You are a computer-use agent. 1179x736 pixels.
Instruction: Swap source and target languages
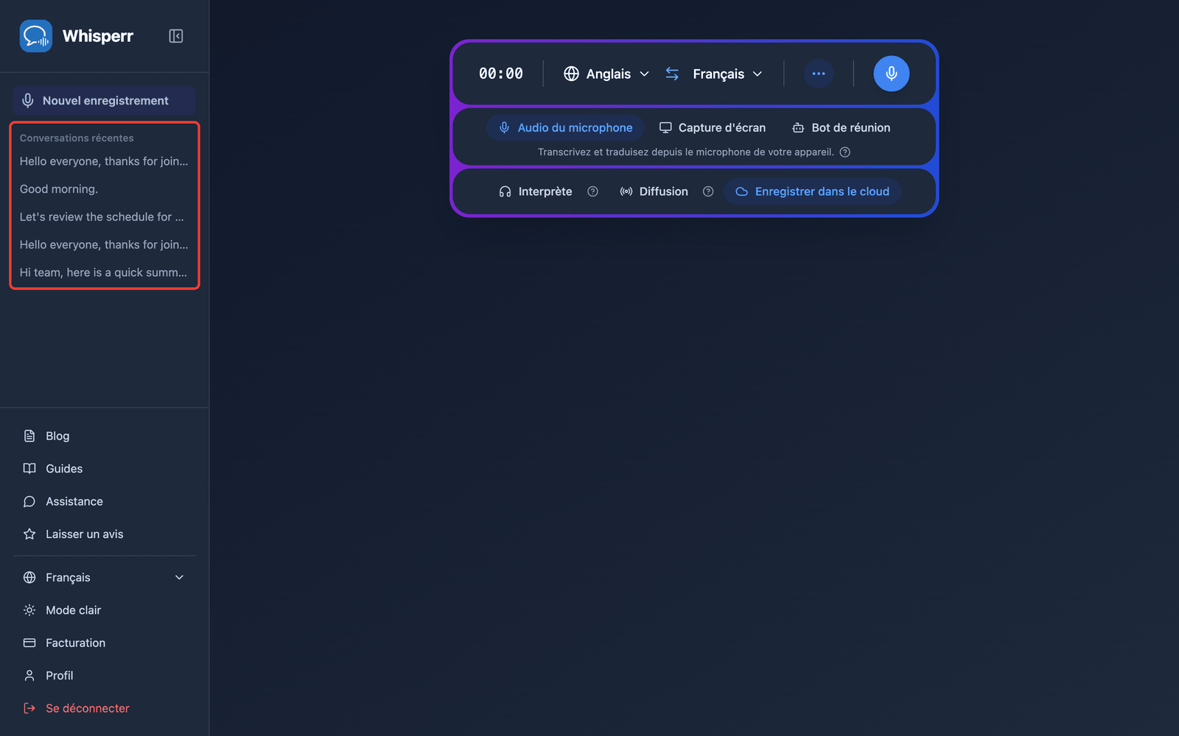pyautogui.click(x=672, y=74)
